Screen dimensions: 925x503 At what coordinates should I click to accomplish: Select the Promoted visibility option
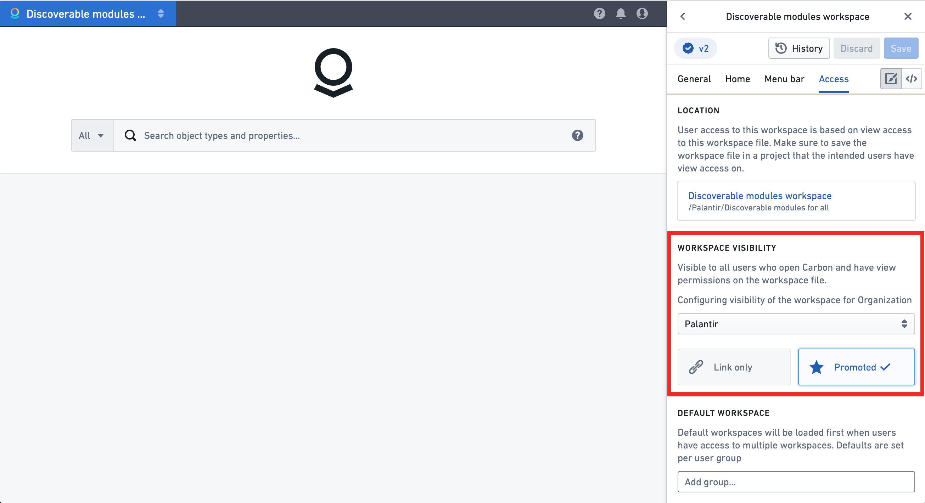pyautogui.click(x=856, y=367)
